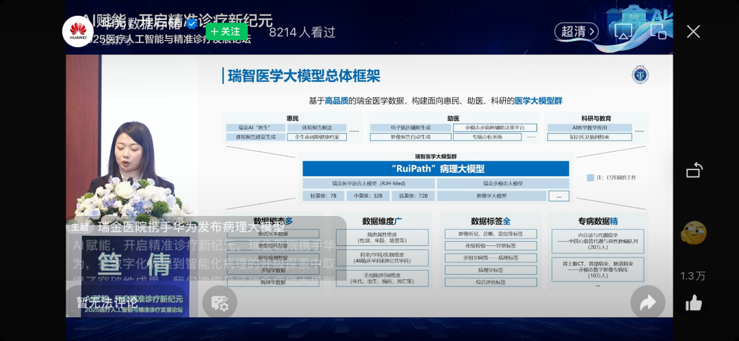
Task: Tap the "RuiPath" 病理大模型 banner
Action: (435, 169)
